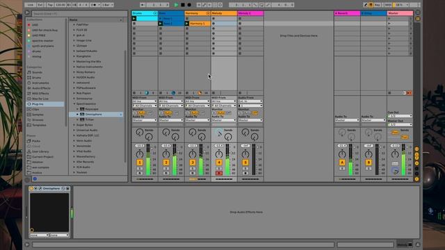This screenshot has width=445, height=250.
Task: Open the Instruments category
Action: coord(40,83)
